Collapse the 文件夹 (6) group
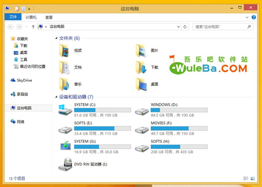 click(x=56, y=38)
